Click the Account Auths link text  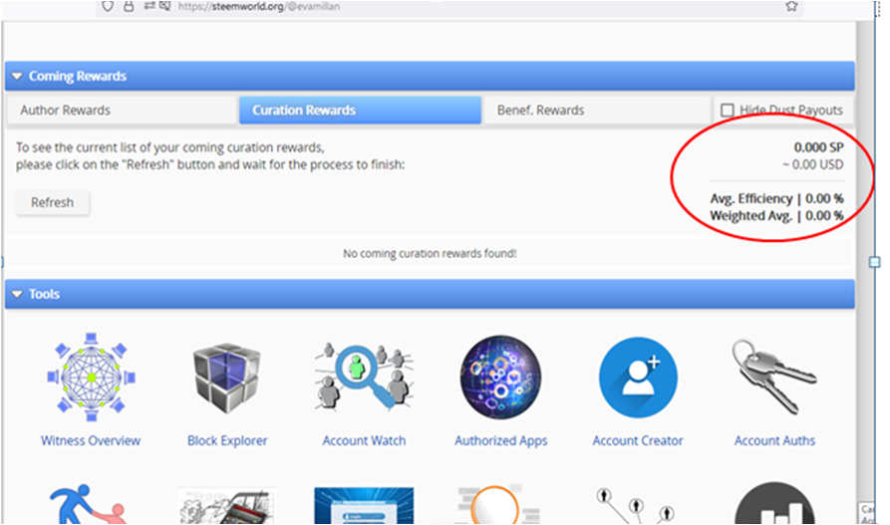pos(774,440)
